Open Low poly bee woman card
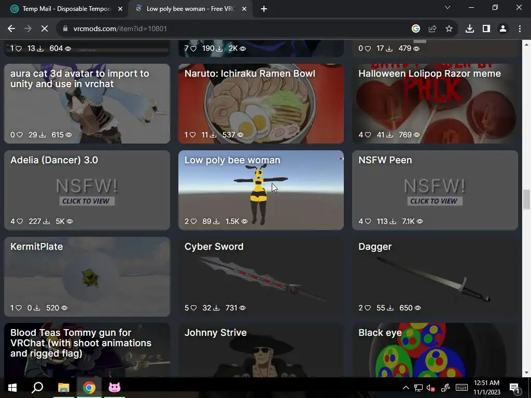This screenshot has width=531, height=398. (x=261, y=190)
